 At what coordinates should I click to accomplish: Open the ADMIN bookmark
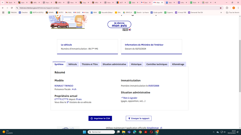50,13
